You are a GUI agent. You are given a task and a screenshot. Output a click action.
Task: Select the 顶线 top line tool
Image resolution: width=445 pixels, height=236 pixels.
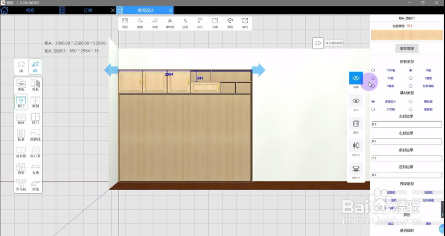tap(35, 185)
